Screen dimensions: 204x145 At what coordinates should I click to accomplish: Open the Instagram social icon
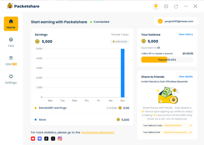click(x=60, y=139)
